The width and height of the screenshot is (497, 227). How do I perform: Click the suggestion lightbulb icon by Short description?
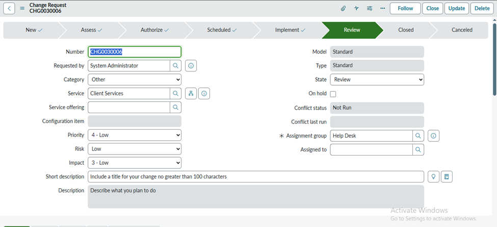433,176
